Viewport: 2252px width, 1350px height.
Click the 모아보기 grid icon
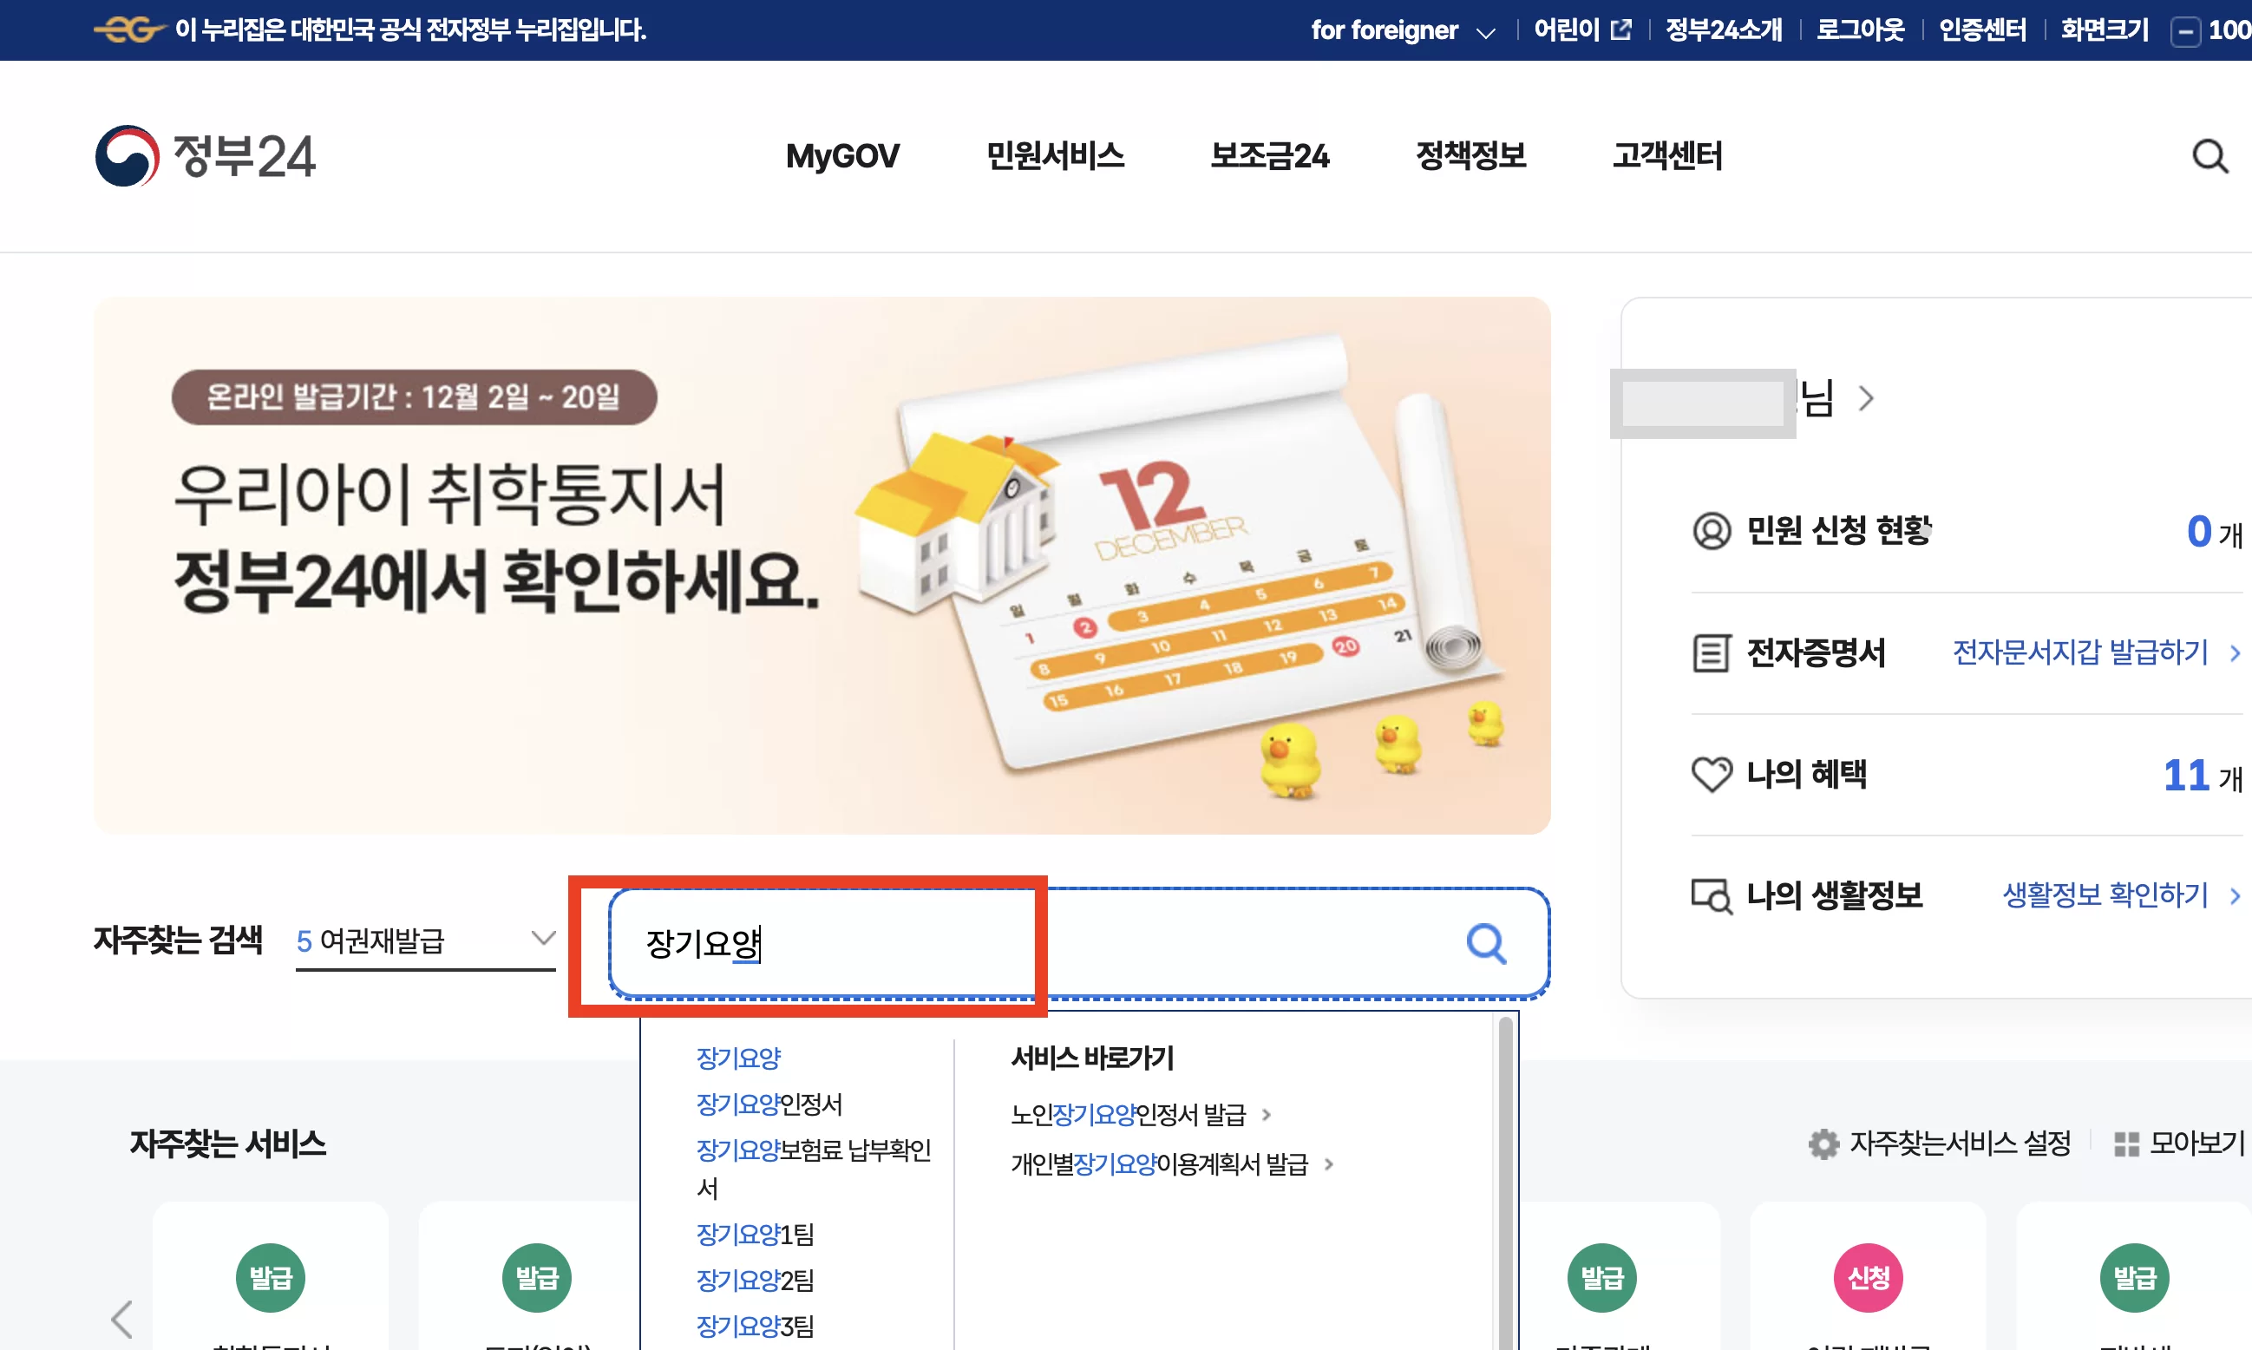pos(2125,1144)
